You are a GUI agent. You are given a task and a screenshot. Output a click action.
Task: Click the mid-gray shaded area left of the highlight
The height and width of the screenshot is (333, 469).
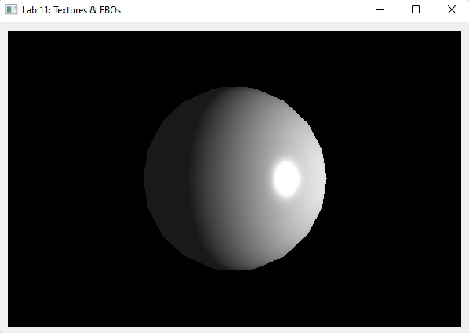point(239,179)
